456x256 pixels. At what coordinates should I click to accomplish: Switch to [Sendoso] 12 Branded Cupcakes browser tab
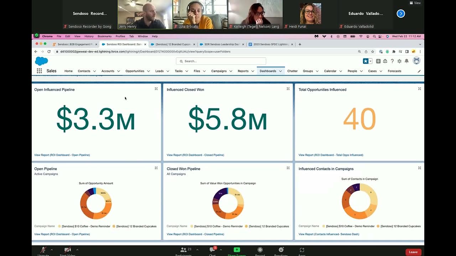click(x=173, y=44)
